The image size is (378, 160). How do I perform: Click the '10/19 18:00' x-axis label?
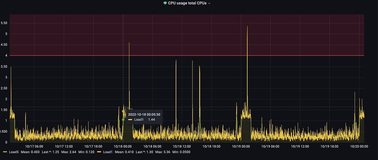(329, 146)
